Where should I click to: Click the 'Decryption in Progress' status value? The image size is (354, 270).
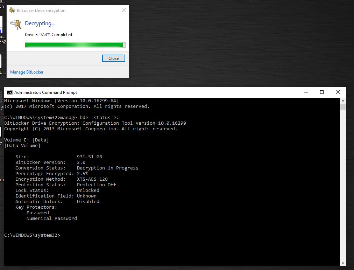[x=107, y=168]
